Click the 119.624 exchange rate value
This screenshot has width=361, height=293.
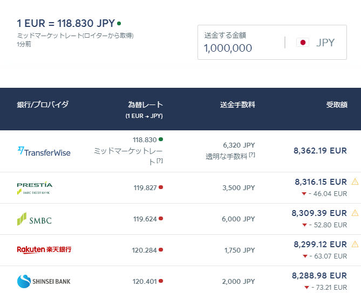[145, 219]
